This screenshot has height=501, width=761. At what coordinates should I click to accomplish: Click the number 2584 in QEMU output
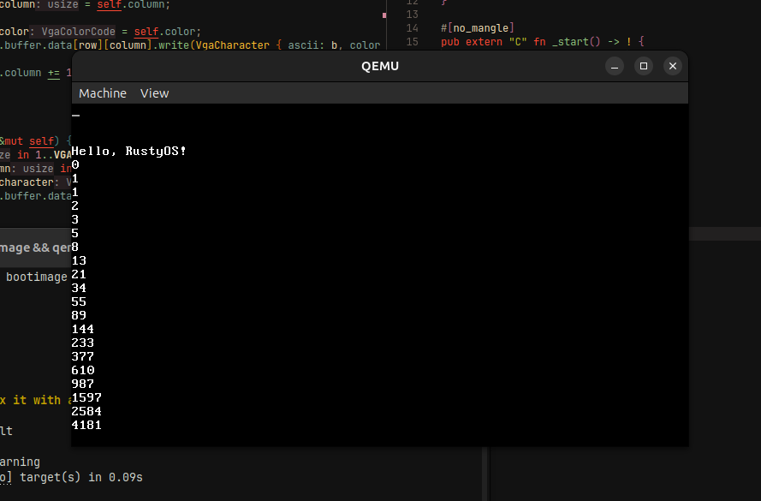coord(86,411)
